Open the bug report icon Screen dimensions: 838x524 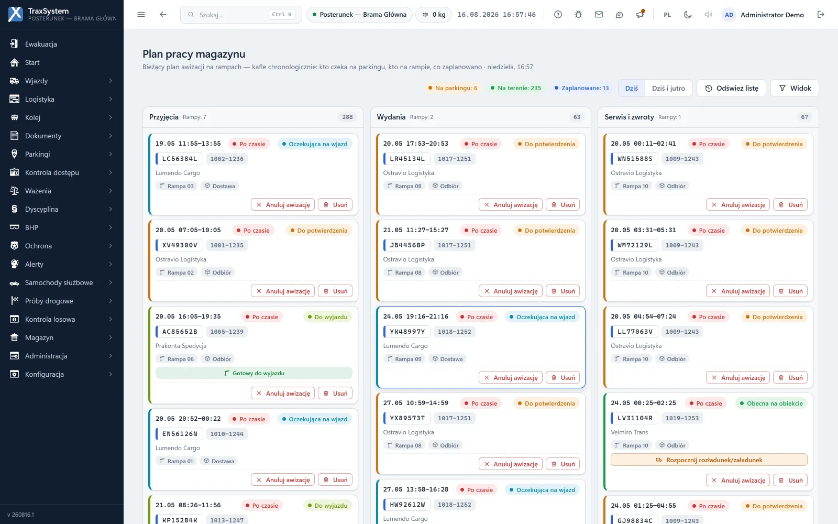coord(578,15)
